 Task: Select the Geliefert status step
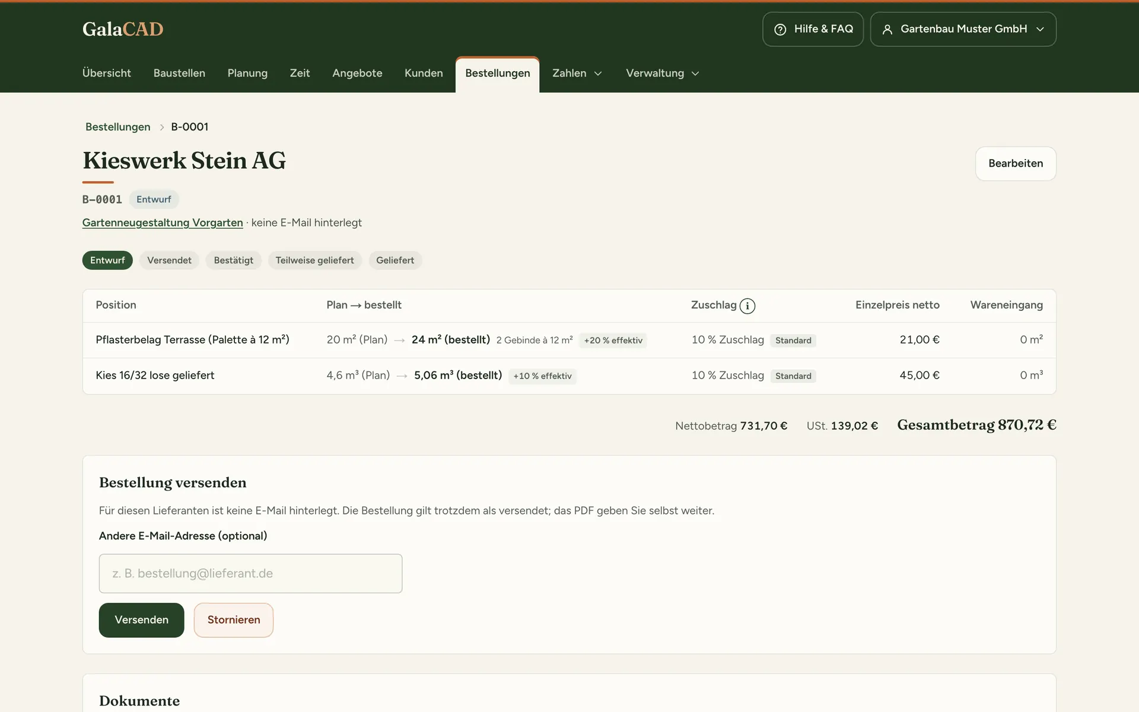coord(395,260)
